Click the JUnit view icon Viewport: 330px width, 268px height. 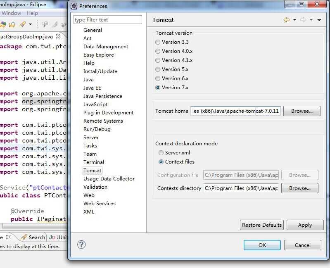[x=52, y=237]
